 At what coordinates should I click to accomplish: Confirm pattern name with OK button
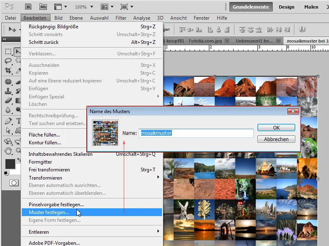coord(276,128)
